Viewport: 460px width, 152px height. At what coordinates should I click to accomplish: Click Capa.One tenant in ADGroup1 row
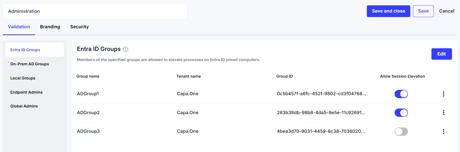tap(188, 94)
